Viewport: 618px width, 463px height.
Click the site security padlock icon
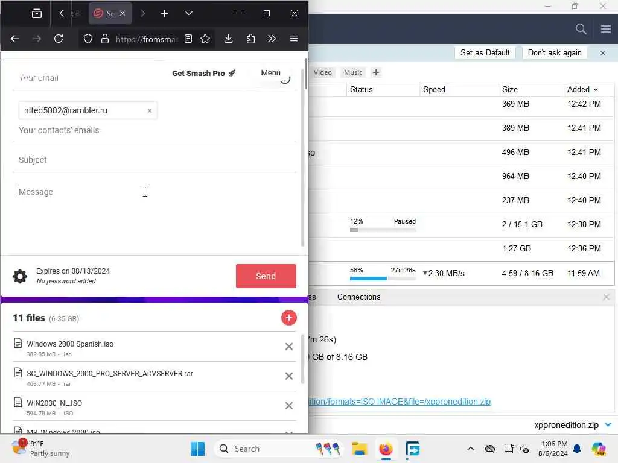[105, 39]
